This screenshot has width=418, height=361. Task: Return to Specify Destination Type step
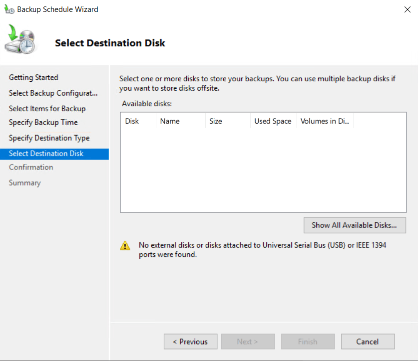pos(49,138)
